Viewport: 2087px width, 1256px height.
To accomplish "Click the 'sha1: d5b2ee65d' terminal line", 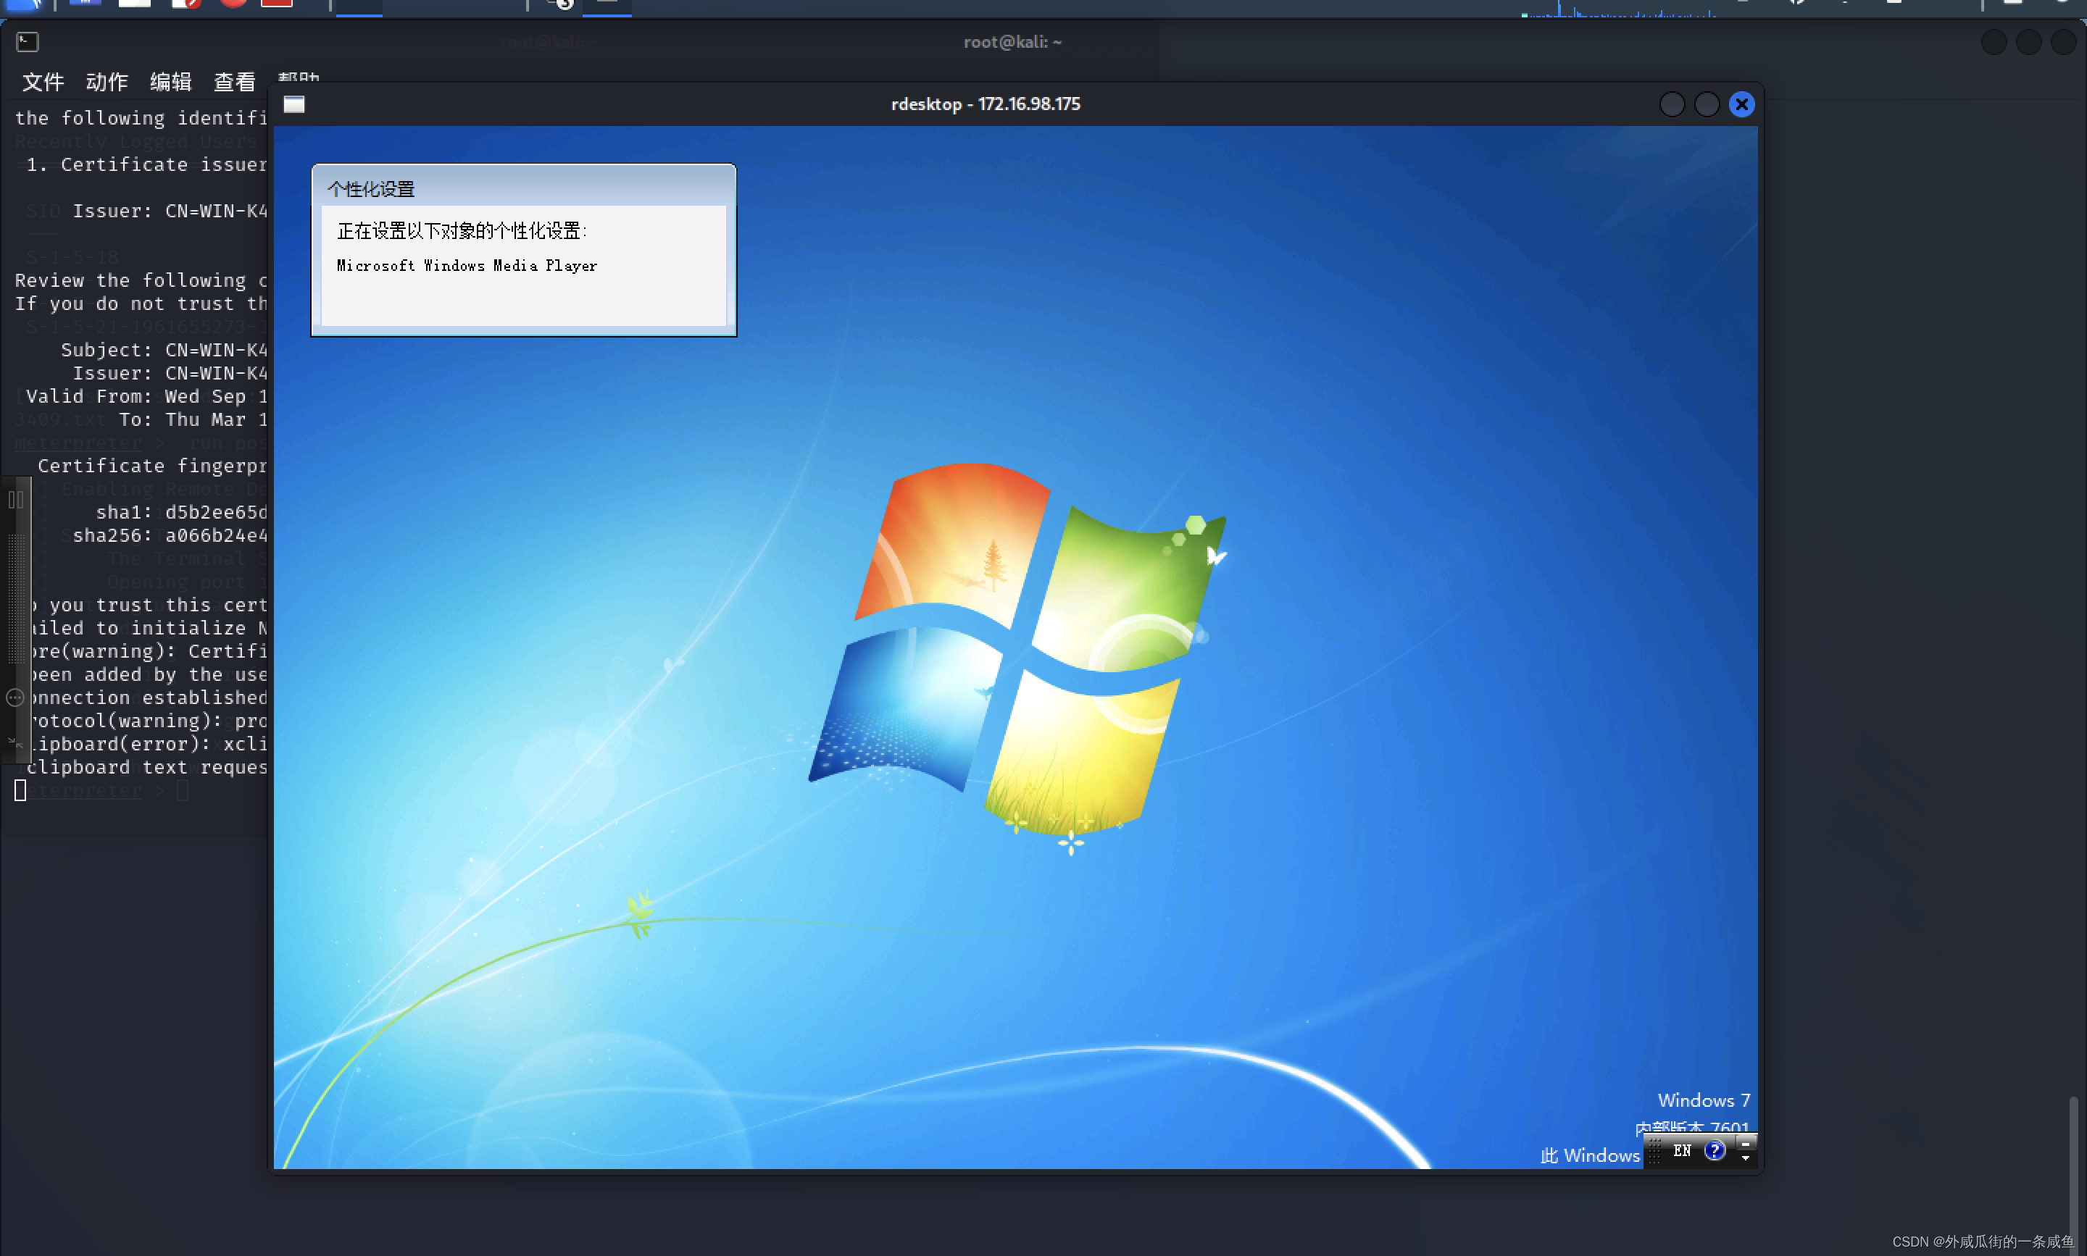I will click(x=181, y=512).
